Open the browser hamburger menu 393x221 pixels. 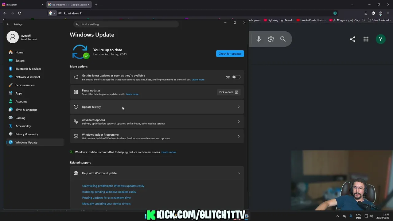click(x=388, y=13)
